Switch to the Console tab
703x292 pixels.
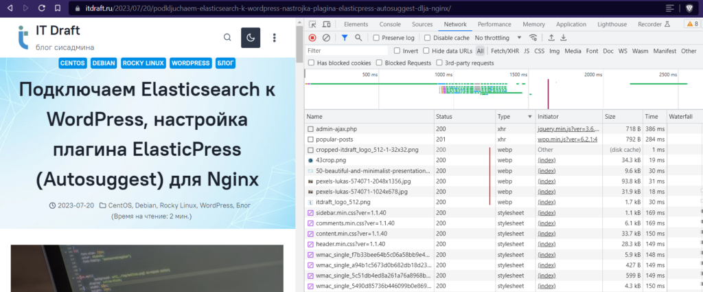tap(390, 24)
